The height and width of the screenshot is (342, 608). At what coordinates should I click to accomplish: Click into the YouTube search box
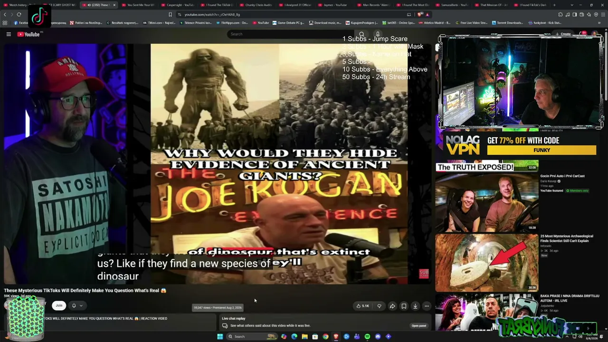click(x=290, y=34)
